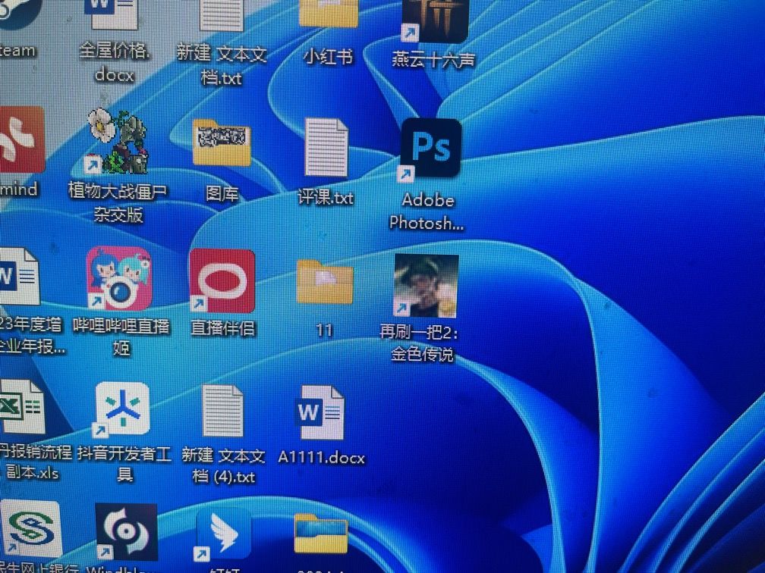Open the 报销流程 副本.xls Excel file
Image resolution: width=765 pixels, height=573 pixels.
click(22, 407)
